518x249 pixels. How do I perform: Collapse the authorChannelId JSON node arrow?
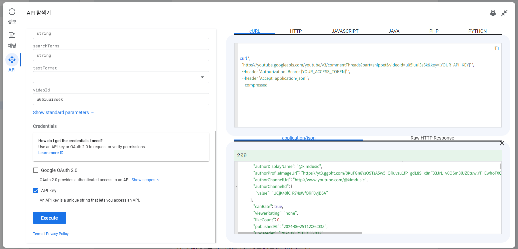click(236, 186)
